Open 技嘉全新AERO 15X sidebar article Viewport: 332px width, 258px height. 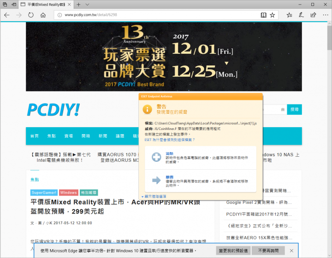click(259, 238)
